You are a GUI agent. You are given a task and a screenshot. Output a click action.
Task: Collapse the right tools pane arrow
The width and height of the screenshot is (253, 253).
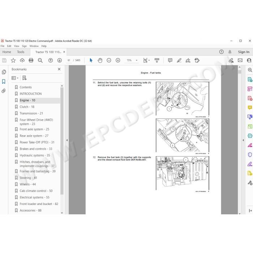click(x=243, y=140)
